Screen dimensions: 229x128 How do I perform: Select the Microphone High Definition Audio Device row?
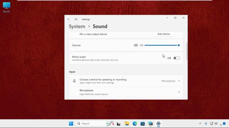tap(126, 92)
